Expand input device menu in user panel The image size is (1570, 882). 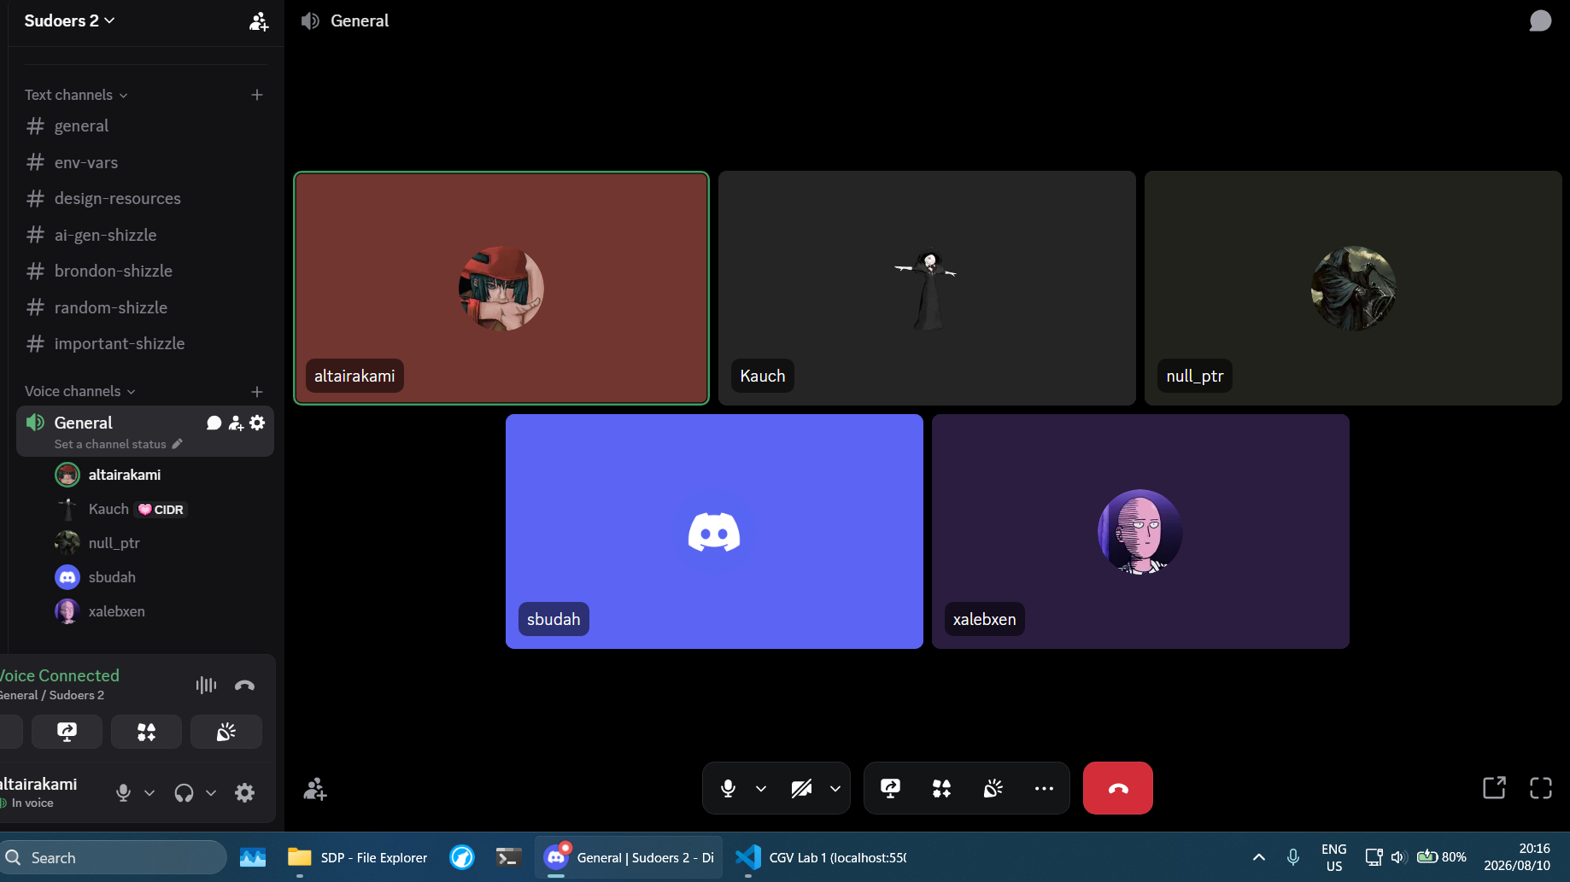coord(149,792)
